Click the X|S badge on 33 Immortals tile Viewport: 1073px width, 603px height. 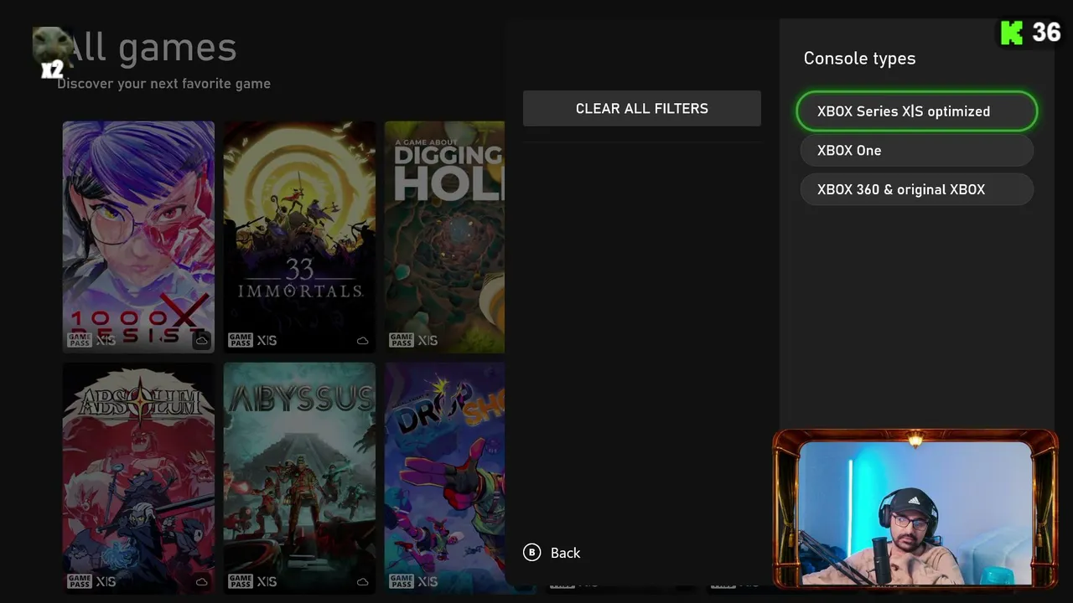(x=267, y=340)
